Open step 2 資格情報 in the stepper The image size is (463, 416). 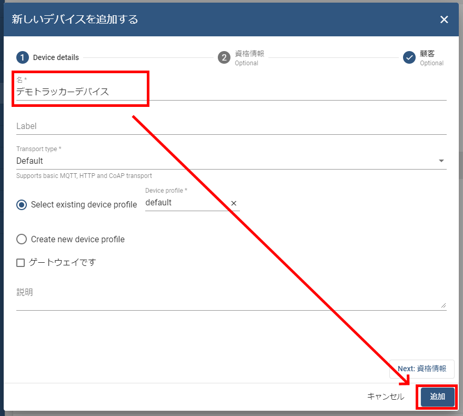pyautogui.click(x=241, y=58)
